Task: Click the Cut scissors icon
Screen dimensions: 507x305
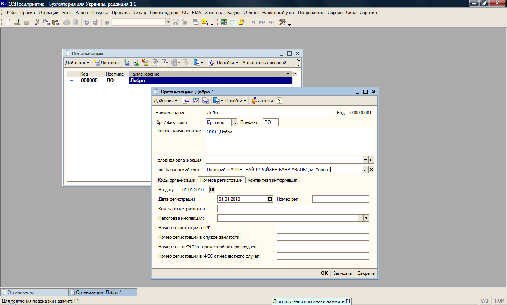Action: point(37,23)
